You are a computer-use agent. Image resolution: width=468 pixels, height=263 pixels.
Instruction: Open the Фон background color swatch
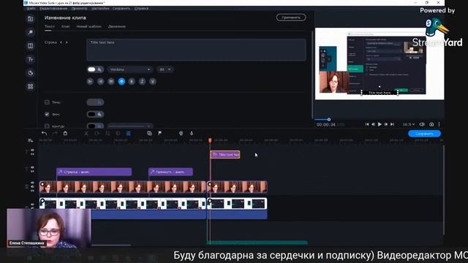tap(95, 114)
